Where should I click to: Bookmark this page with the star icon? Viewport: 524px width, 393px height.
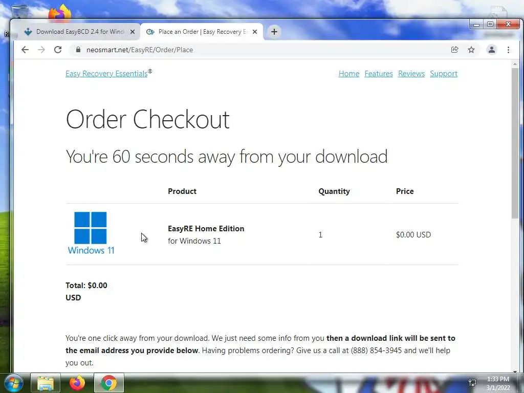471,50
